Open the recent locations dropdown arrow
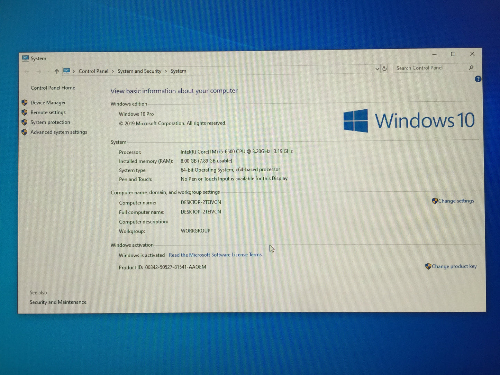 48,72
